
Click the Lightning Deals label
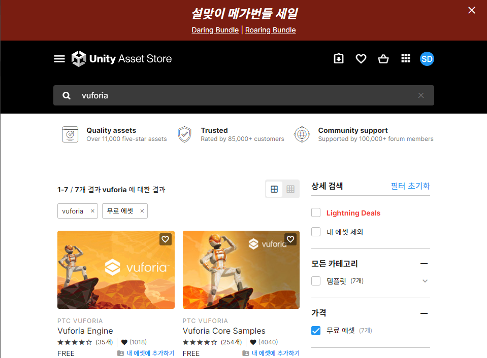tap(353, 213)
